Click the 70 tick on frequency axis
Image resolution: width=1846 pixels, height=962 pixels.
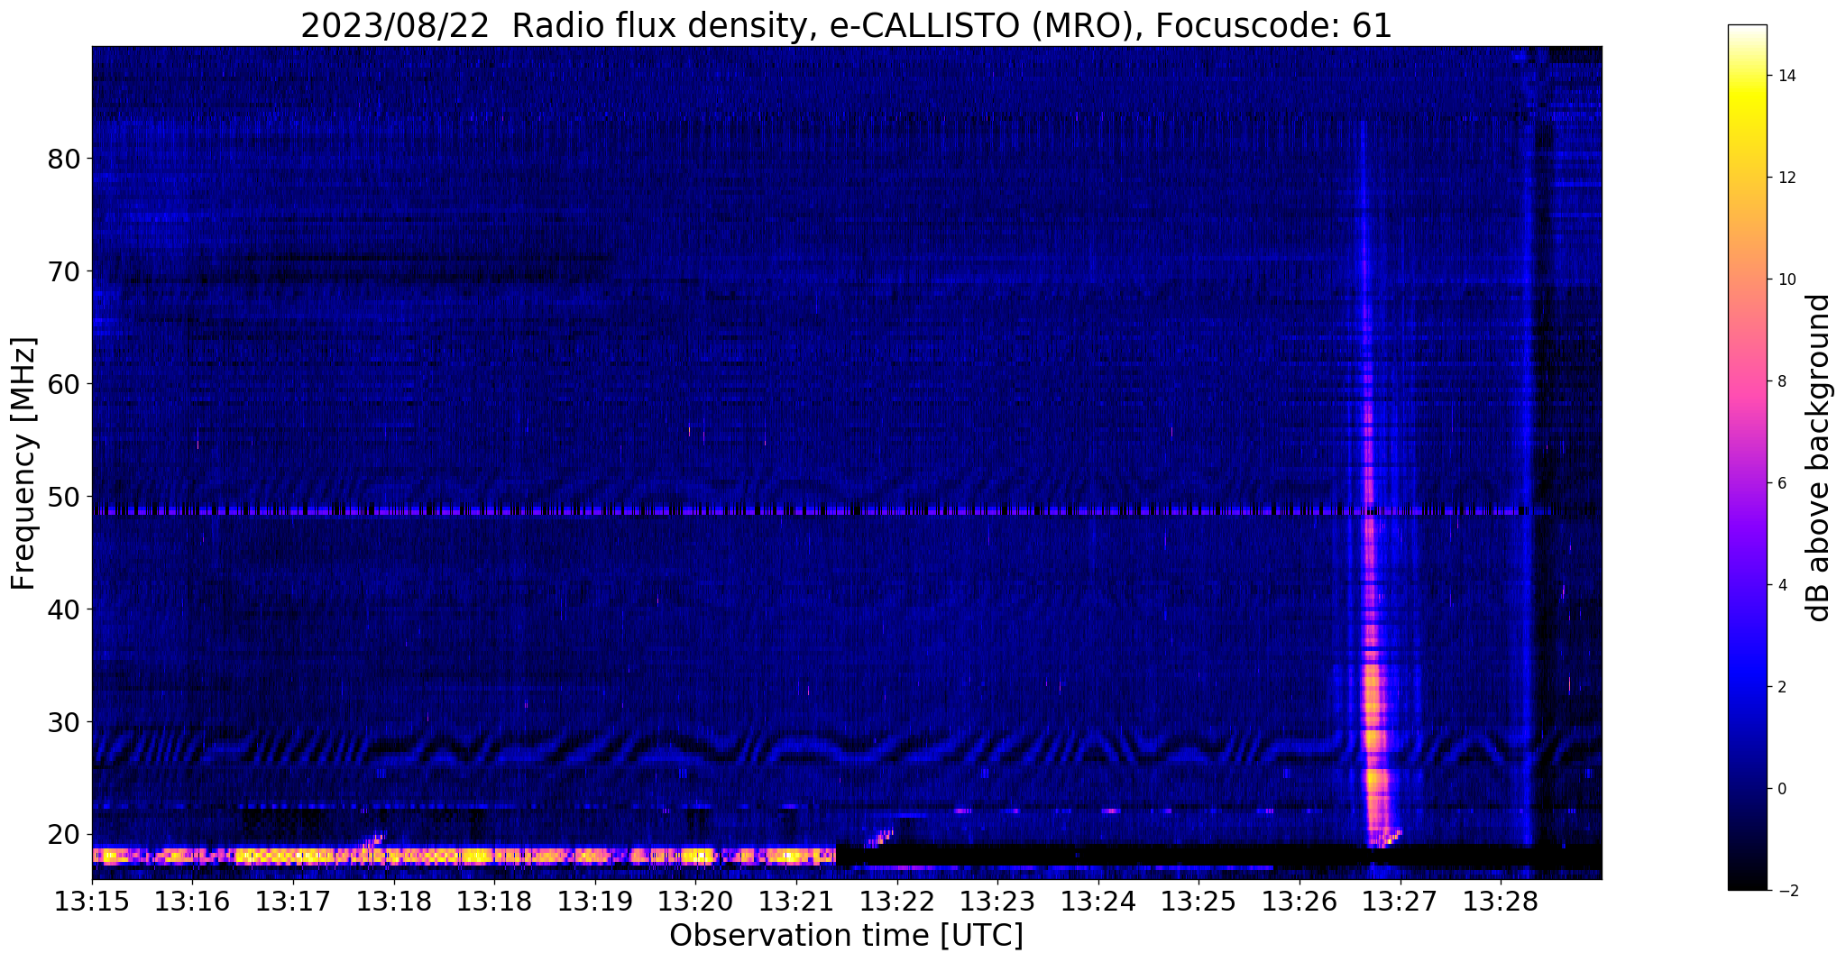coord(64,272)
